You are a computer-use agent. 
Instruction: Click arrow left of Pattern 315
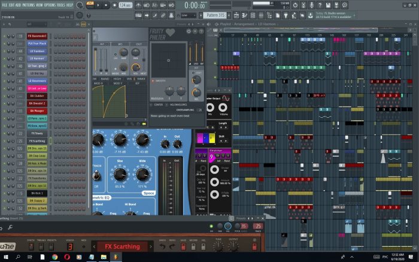pos(201,15)
